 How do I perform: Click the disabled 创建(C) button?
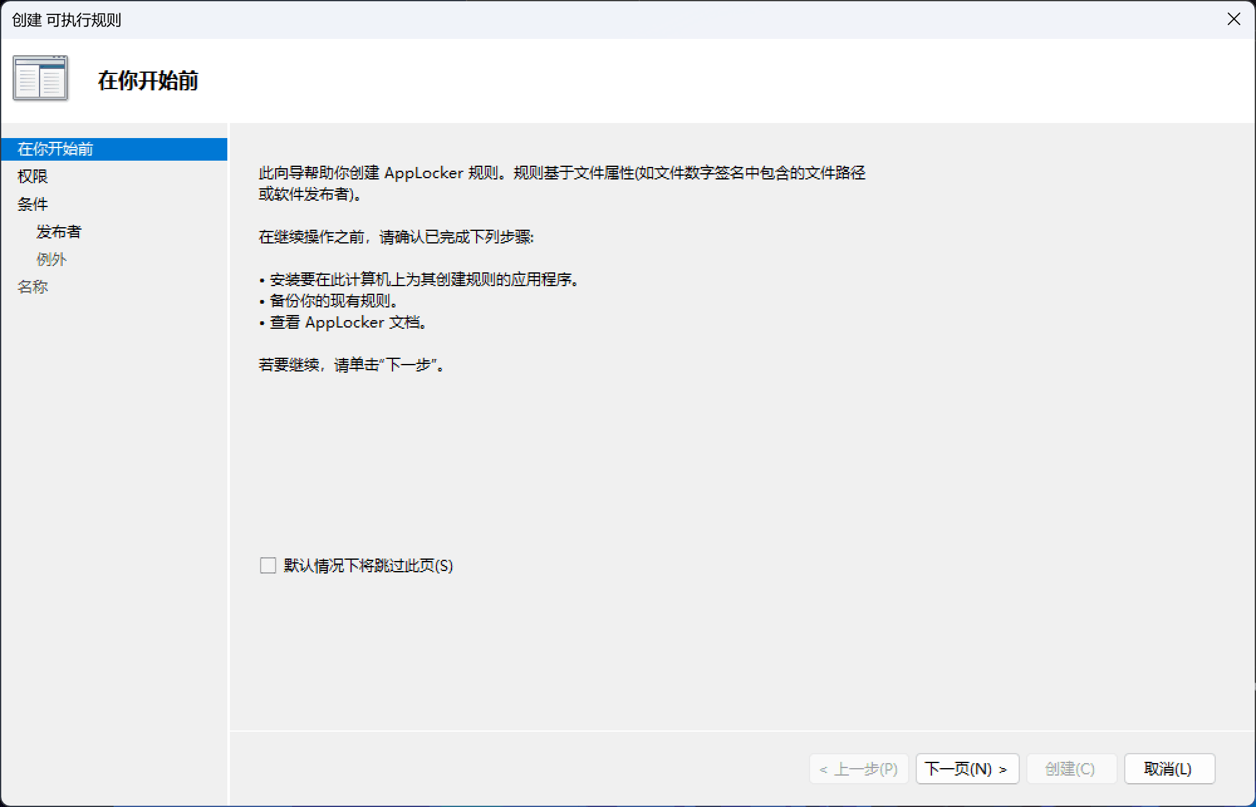click(x=1071, y=769)
